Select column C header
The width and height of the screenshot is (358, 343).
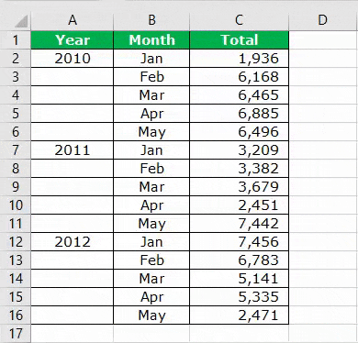[239, 20]
